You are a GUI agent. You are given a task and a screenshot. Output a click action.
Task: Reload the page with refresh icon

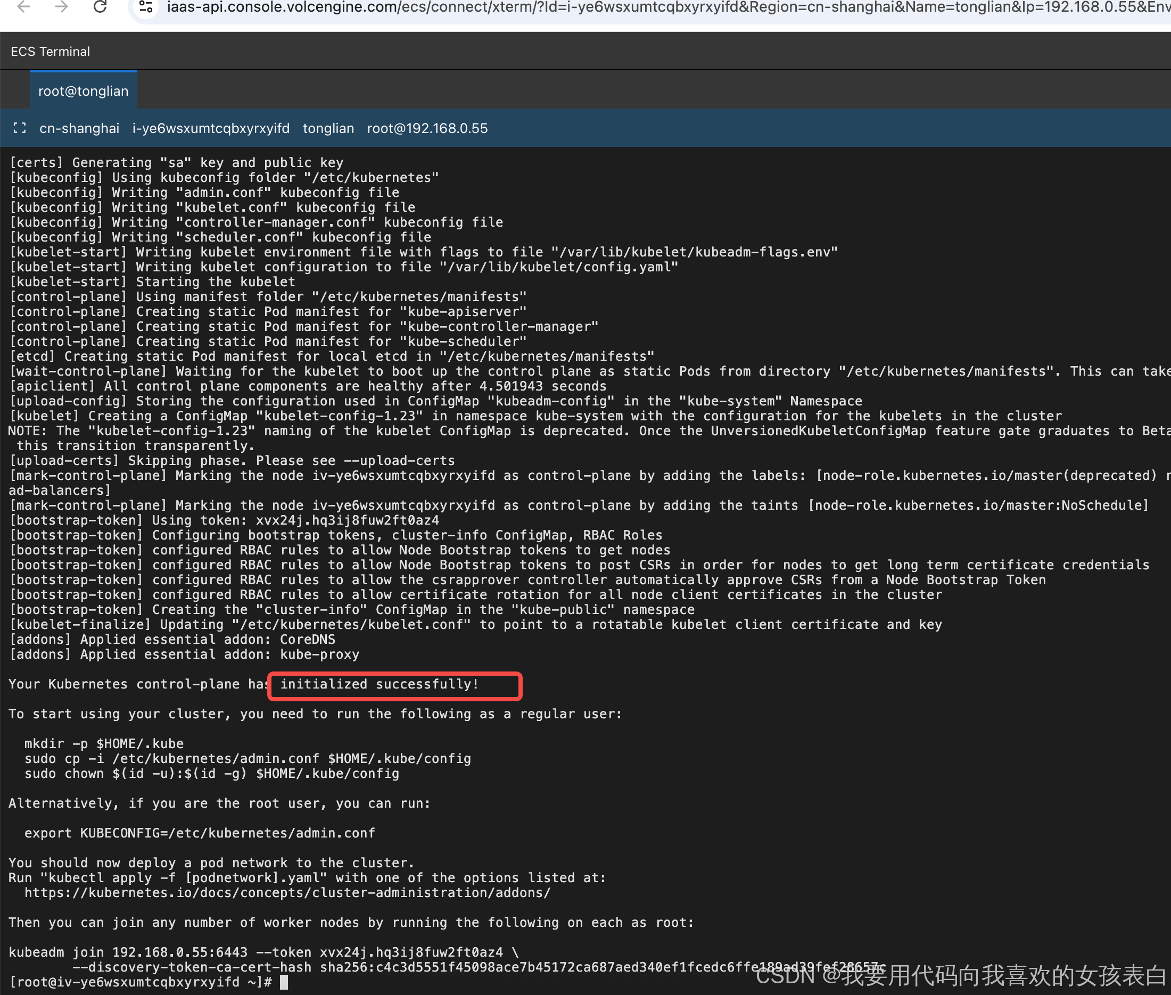(x=100, y=7)
